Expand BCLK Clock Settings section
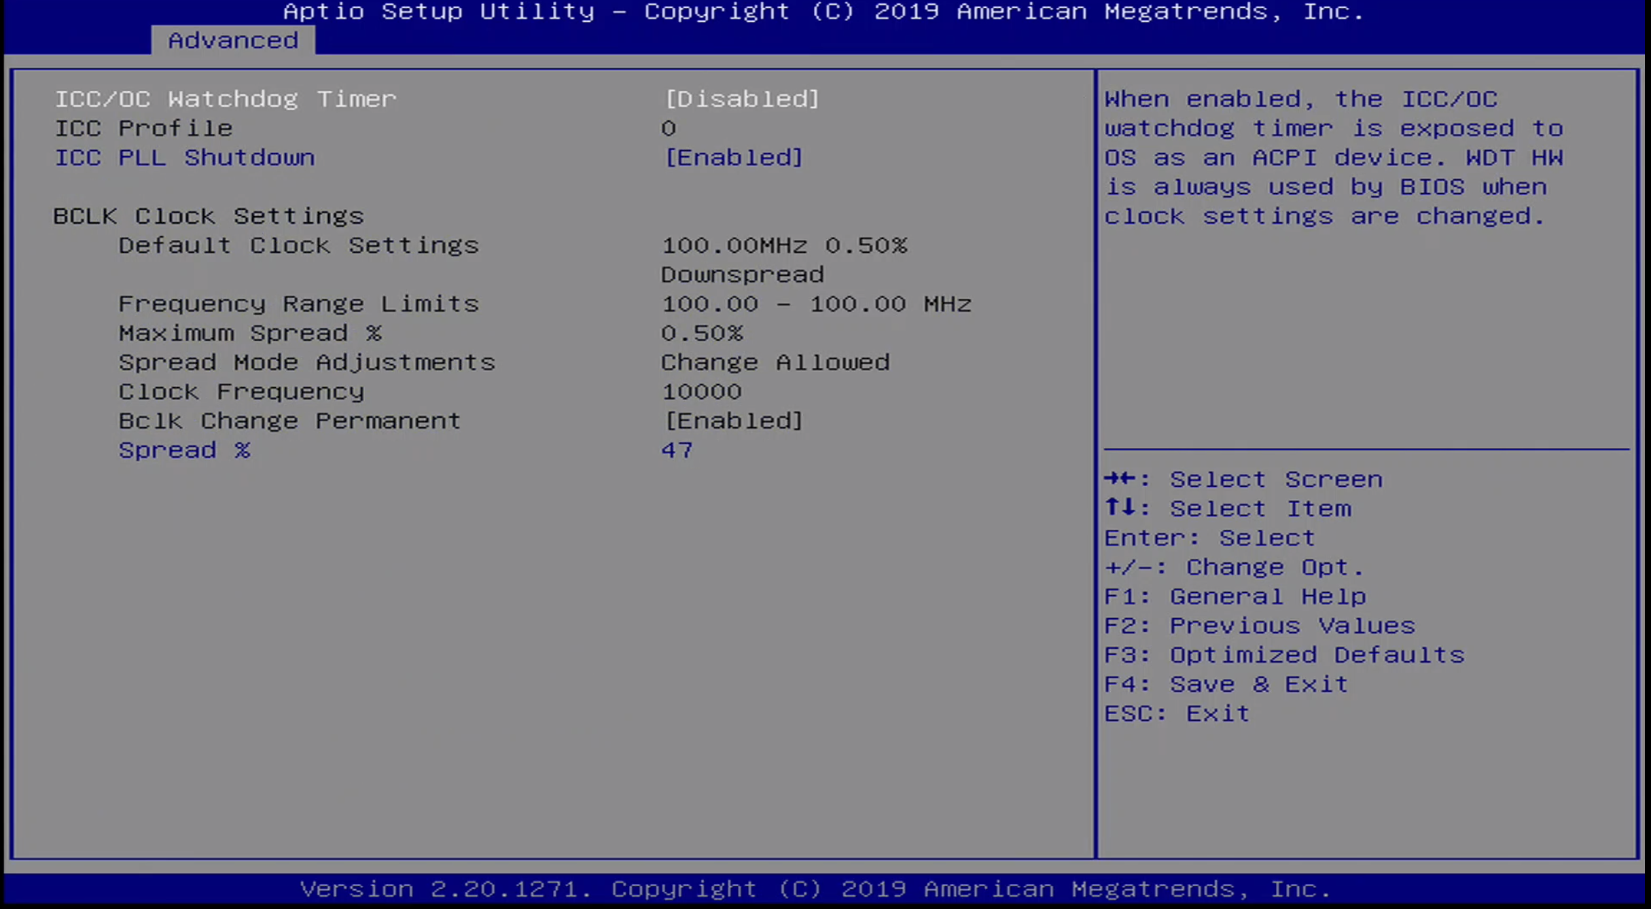This screenshot has height=909, width=1651. pyautogui.click(x=208, y=215)
